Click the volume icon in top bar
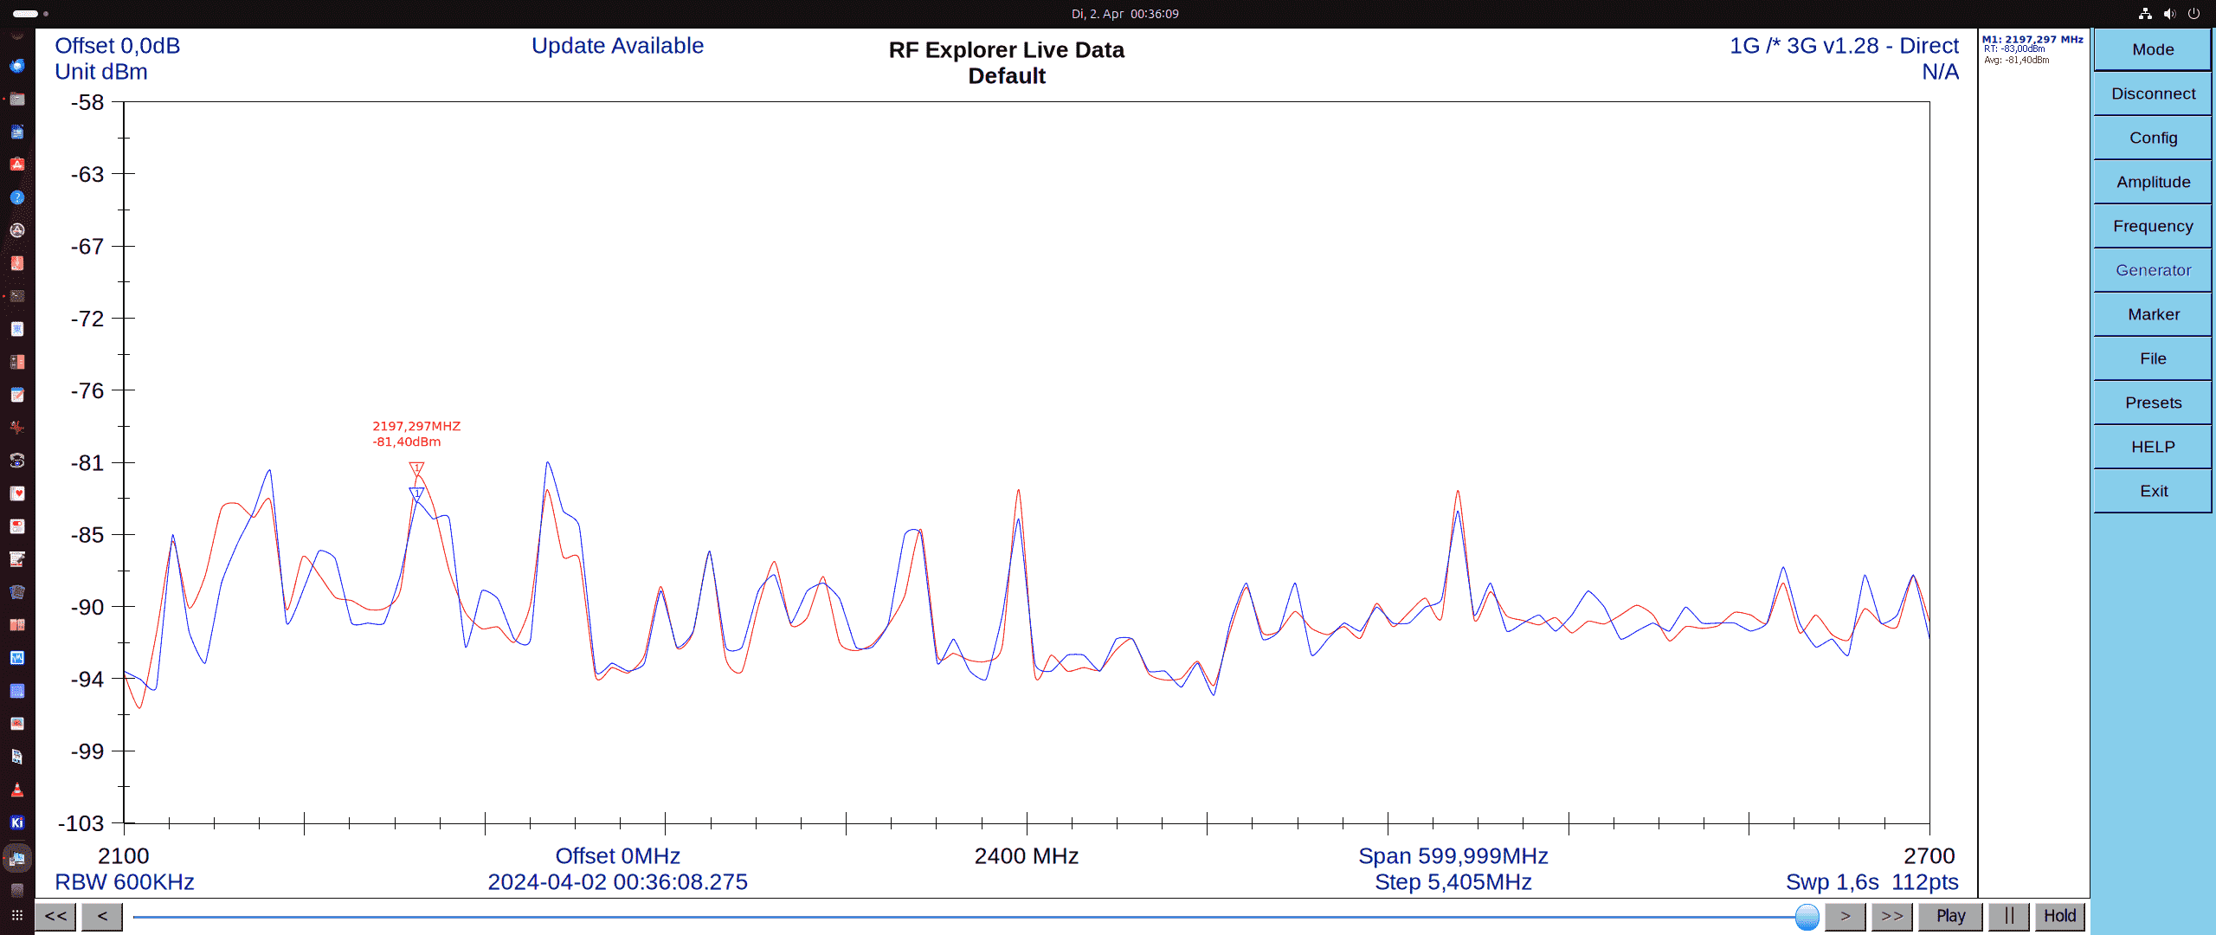The width and height of the screenshot is (2216, 935). (2169, 14)
